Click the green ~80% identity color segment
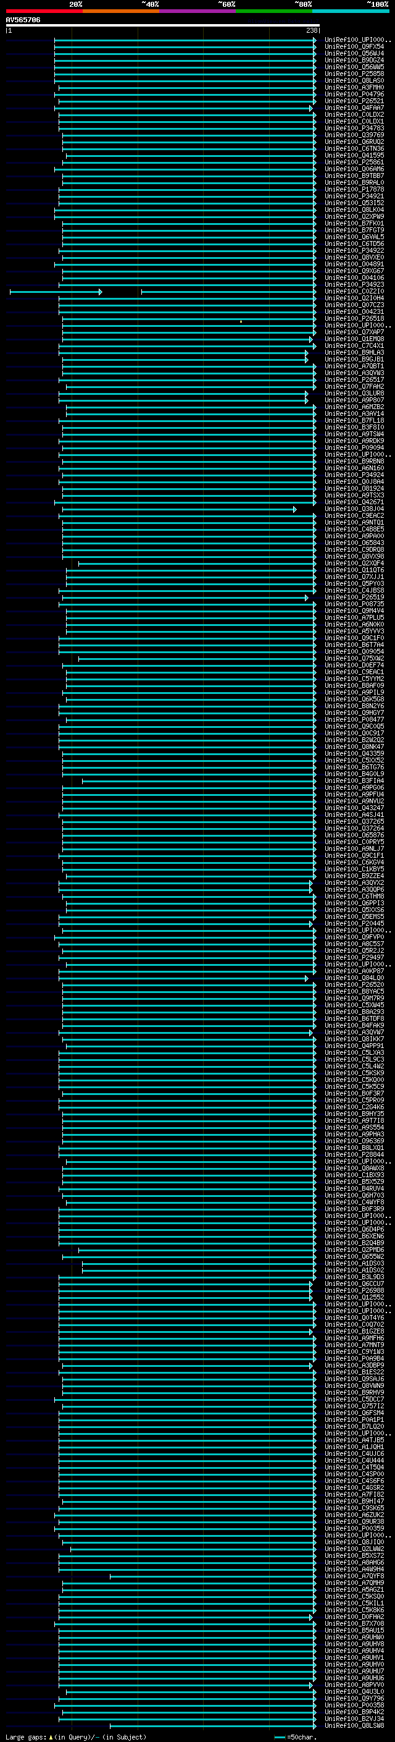Screen dimensions: 395x1742 (x=273, y=11)
